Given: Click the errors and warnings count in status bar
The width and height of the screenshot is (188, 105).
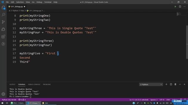Looking at the screenshot, I should click(22, 100).
